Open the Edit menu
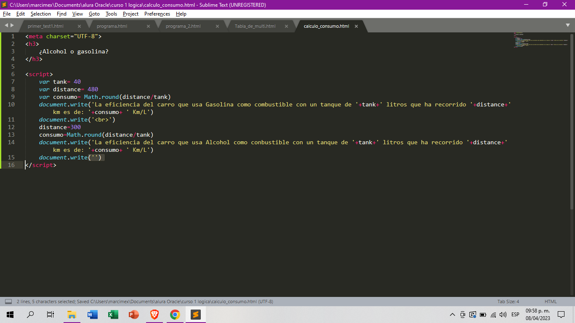The image size is (575, 323). click(x=21, y=14)
